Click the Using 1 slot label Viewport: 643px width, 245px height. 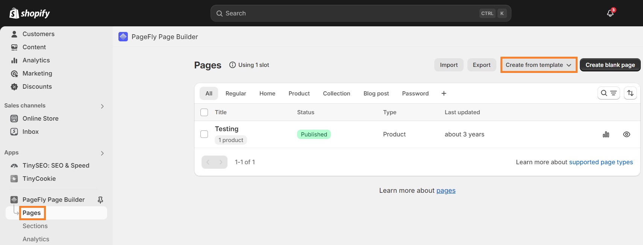tap(254, 65)
